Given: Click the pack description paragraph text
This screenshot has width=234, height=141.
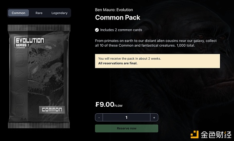Looking at the screenshot, I should click(156, 43).
